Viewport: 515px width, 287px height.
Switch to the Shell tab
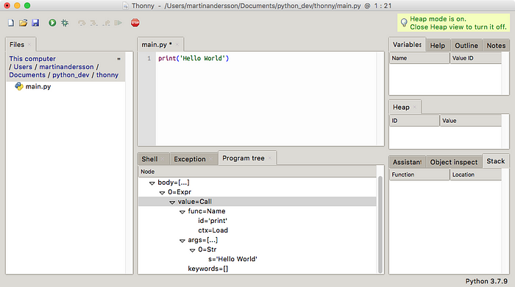point(150,159)
